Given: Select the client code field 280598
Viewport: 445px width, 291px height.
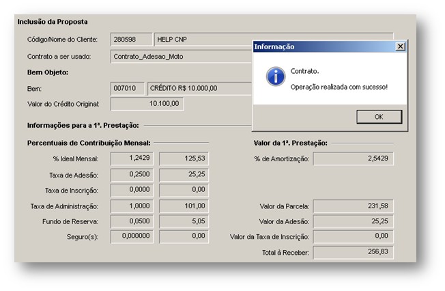Looking at the screenshot, I should coord(132,40).
